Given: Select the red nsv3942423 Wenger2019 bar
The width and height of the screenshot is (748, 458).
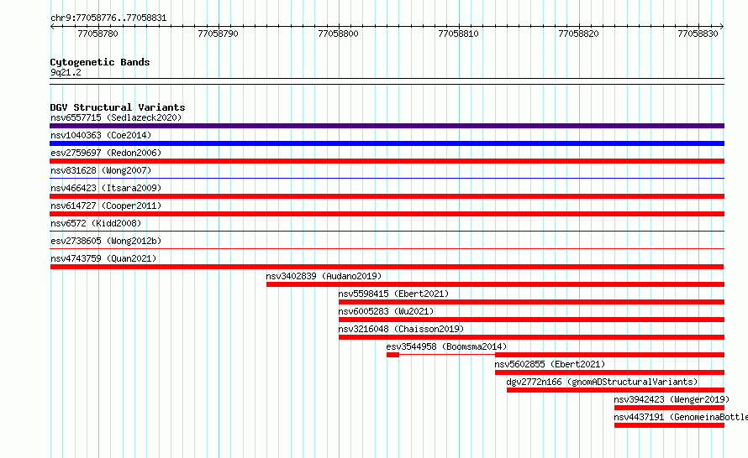Looking at the screenshot, I should (669, 408).
